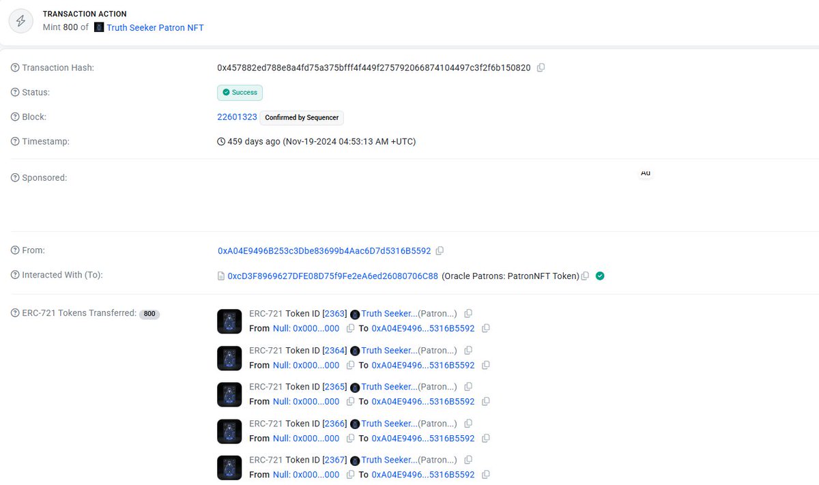The image size is (819, 485).
Task: Copy the Null sender address under Token ID 2363
Action: point(350,328)
